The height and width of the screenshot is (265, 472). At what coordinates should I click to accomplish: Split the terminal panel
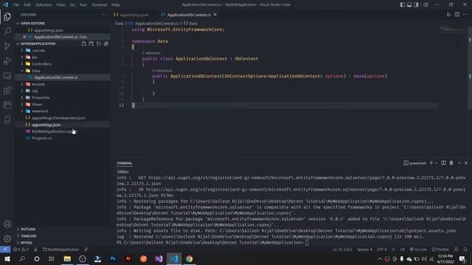[x=443, y=163]
